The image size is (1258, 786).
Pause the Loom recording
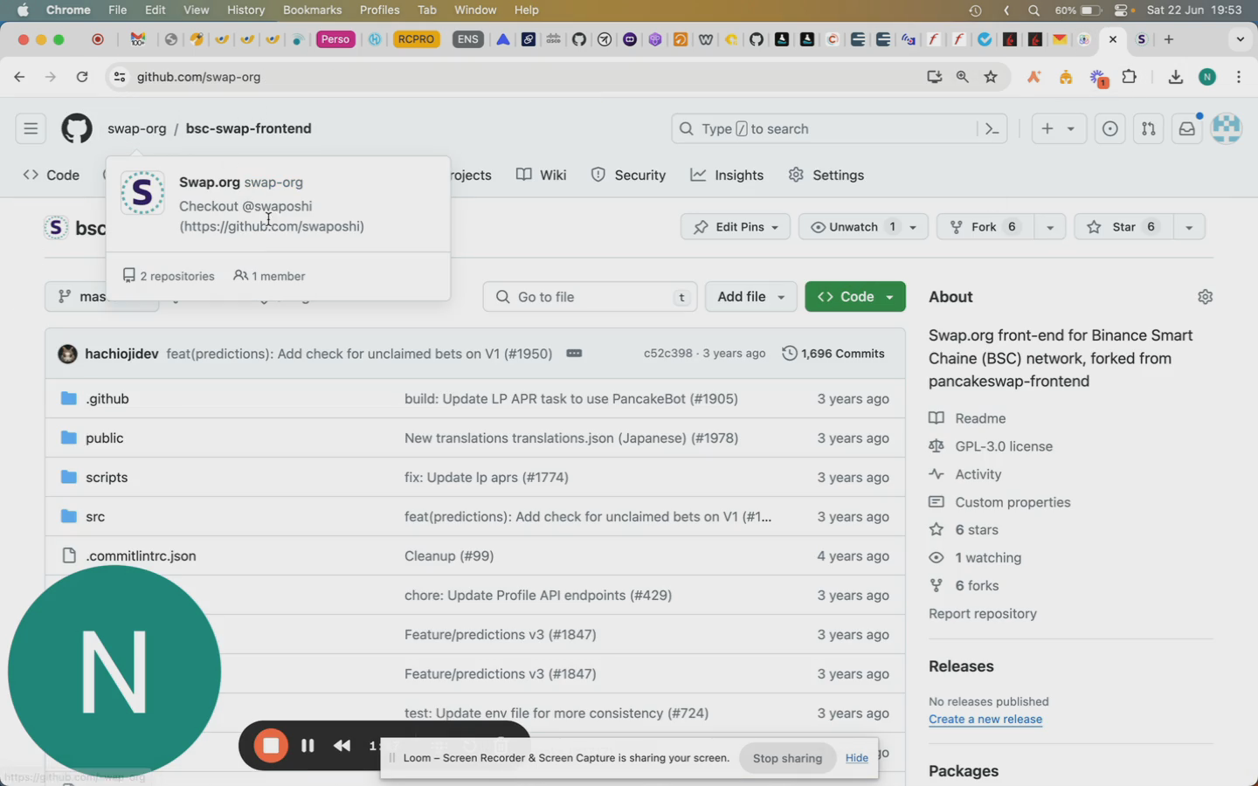click(308, 746)
